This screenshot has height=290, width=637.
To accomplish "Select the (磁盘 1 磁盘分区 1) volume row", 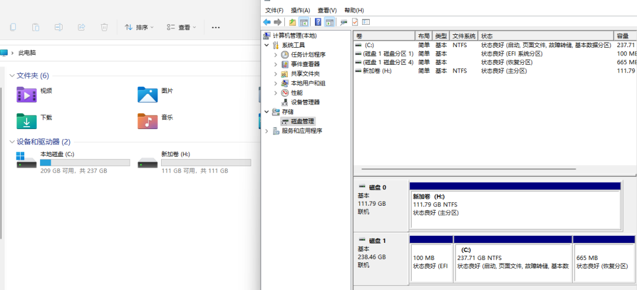I will pos(495,54).
